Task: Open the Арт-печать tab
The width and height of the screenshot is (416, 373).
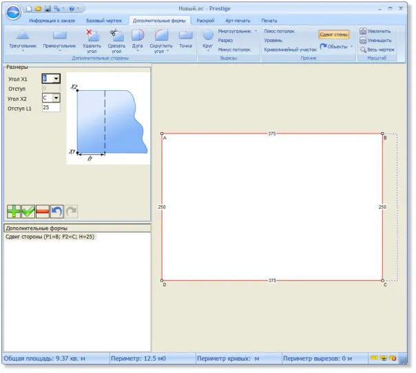Action: 238,21
